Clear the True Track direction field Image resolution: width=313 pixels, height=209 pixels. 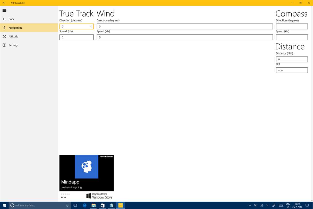91,26
